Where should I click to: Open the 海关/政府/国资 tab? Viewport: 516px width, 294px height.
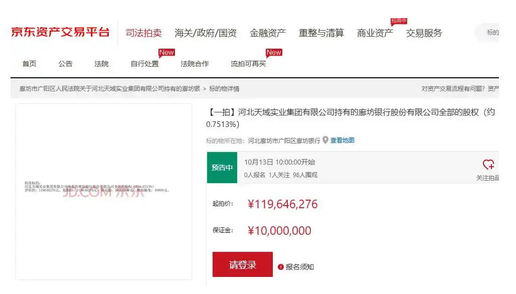click(x=206, y=33)
